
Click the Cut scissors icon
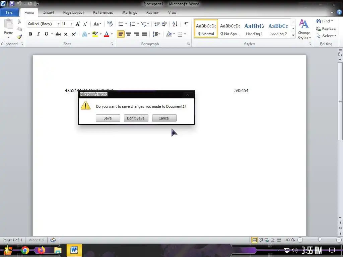19,21
